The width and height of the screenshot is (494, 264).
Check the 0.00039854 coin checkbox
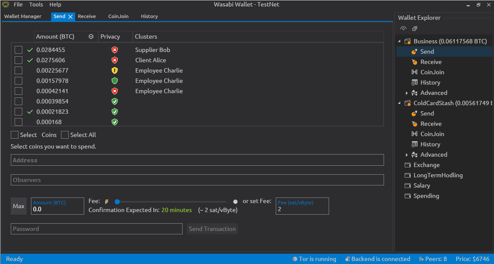click(18, 101)
